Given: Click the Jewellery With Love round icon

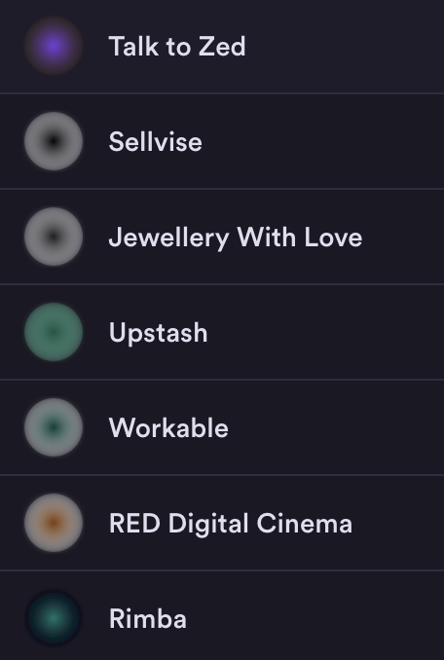Looking at the screenshot, I should pos(54,237).
